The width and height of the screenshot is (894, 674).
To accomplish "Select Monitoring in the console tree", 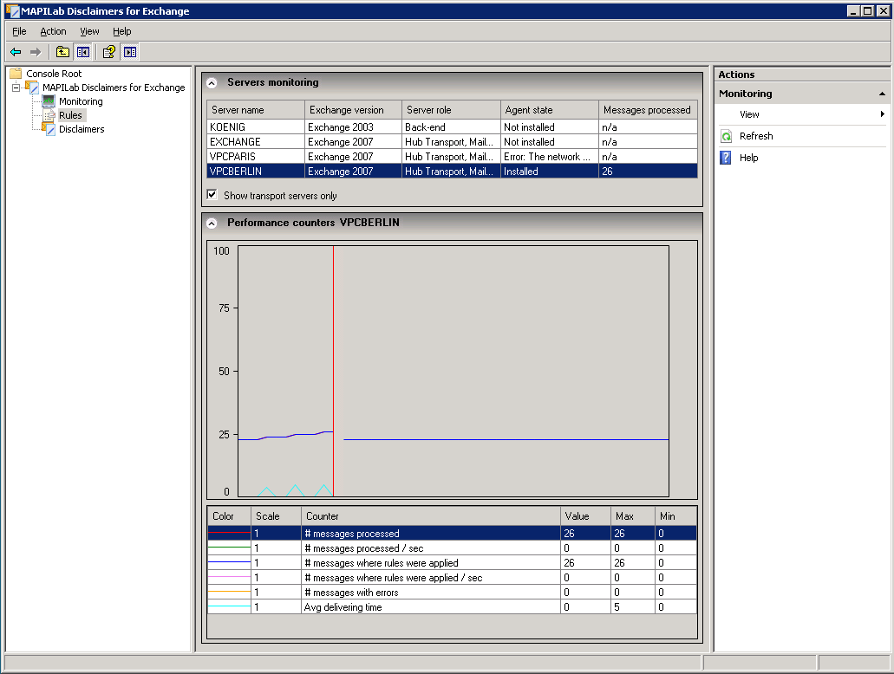I will click(x=81, y=101).
